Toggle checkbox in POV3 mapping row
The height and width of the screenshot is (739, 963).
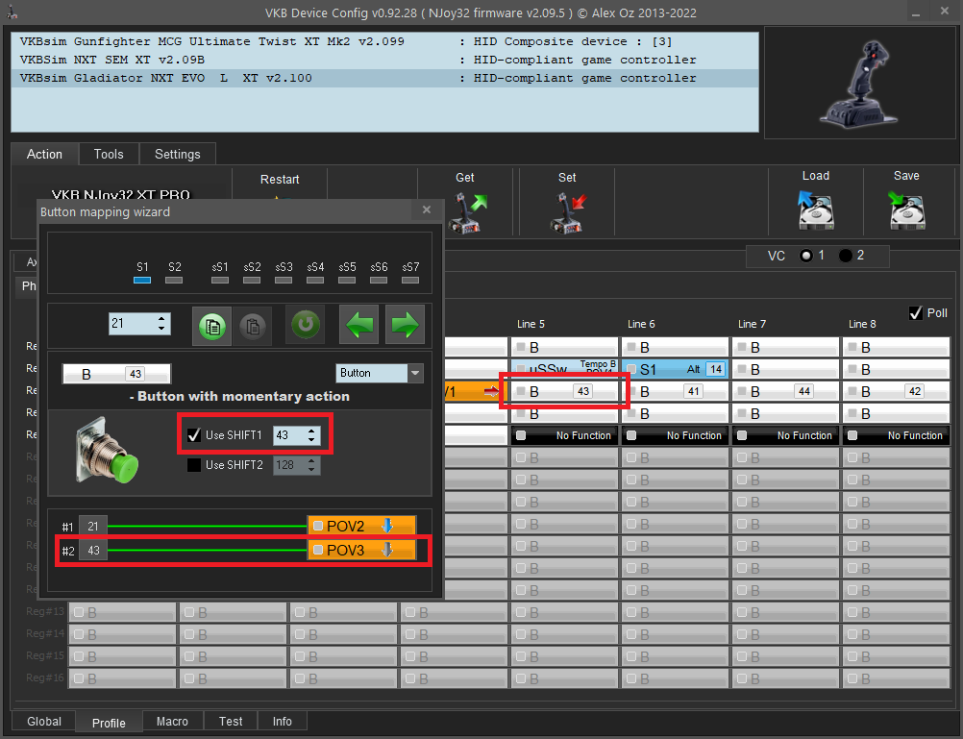point(318,550)
